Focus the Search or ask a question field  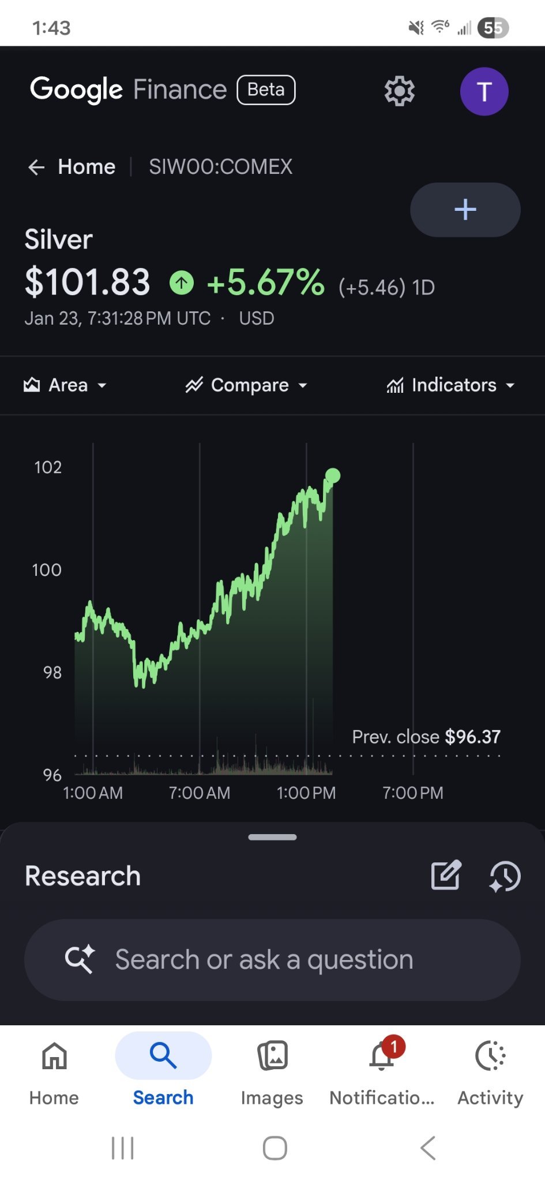(272, 960)
